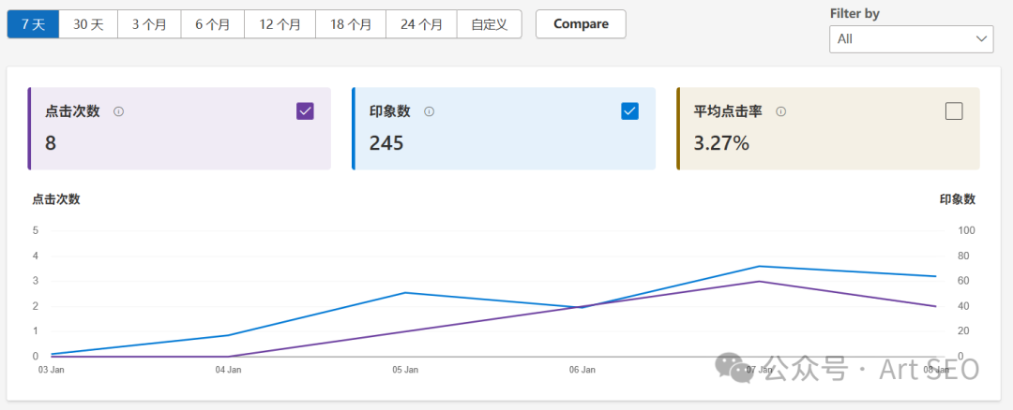Click info icon next to 印象数
The image size is (1013, 410).
click(x=429, y=111)
